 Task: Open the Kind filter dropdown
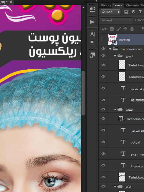pyautogui.click(x=110, y=12)
